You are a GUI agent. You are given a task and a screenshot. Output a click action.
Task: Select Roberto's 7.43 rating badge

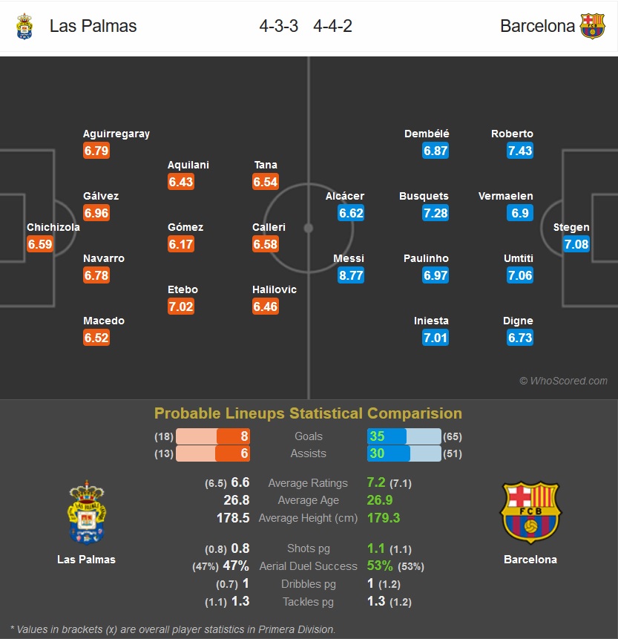[x=520, y=151]
